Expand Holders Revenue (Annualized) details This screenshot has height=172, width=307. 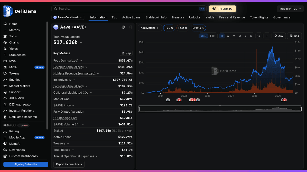(98, 73)
